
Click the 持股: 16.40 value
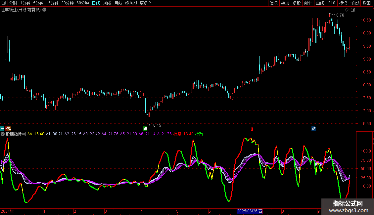tap(183, 134)
